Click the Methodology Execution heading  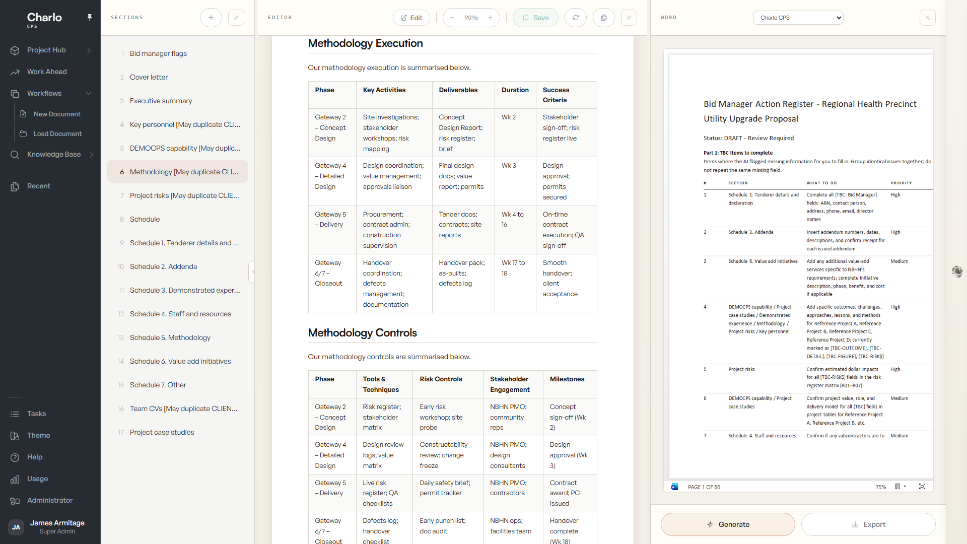[x=365, y=43]
